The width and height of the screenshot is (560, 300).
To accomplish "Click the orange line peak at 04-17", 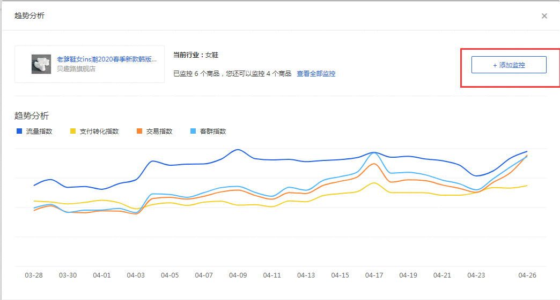I will [374, 164].
